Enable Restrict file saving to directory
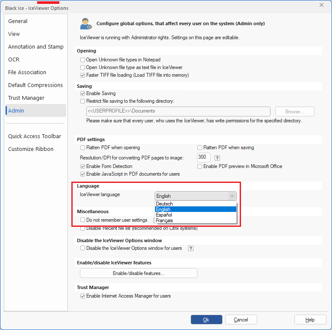Screen dimensions: 332x330 82,101
